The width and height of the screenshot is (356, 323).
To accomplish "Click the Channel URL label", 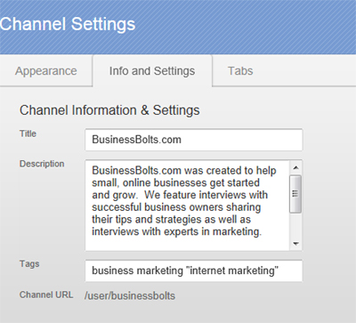I will (46, 295).
